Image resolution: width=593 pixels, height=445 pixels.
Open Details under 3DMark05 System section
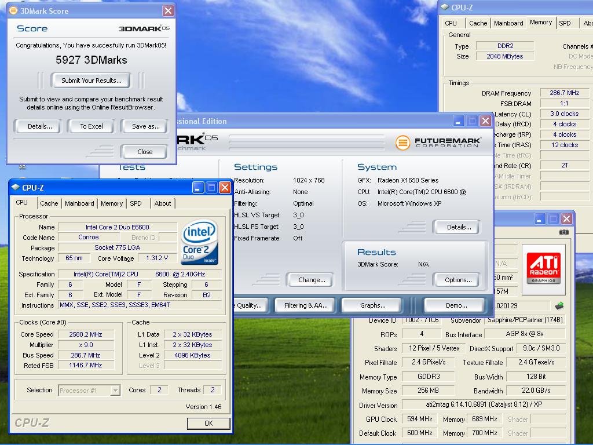(457, 227)
